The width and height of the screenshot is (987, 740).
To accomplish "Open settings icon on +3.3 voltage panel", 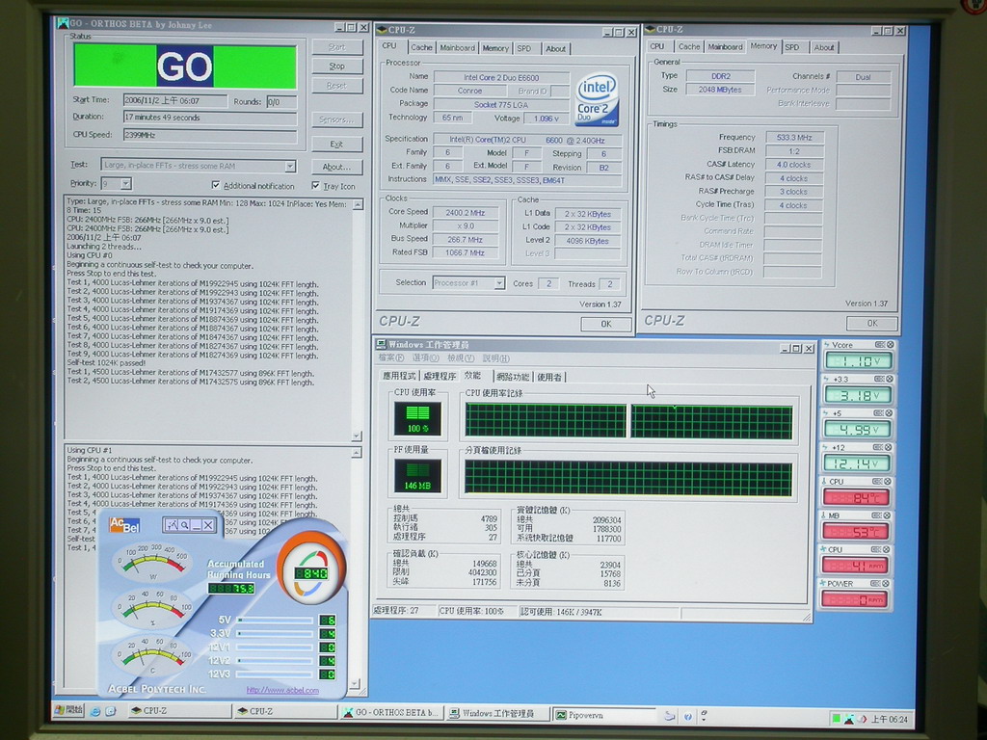I will pyautogui.click(x=880, y=379).
